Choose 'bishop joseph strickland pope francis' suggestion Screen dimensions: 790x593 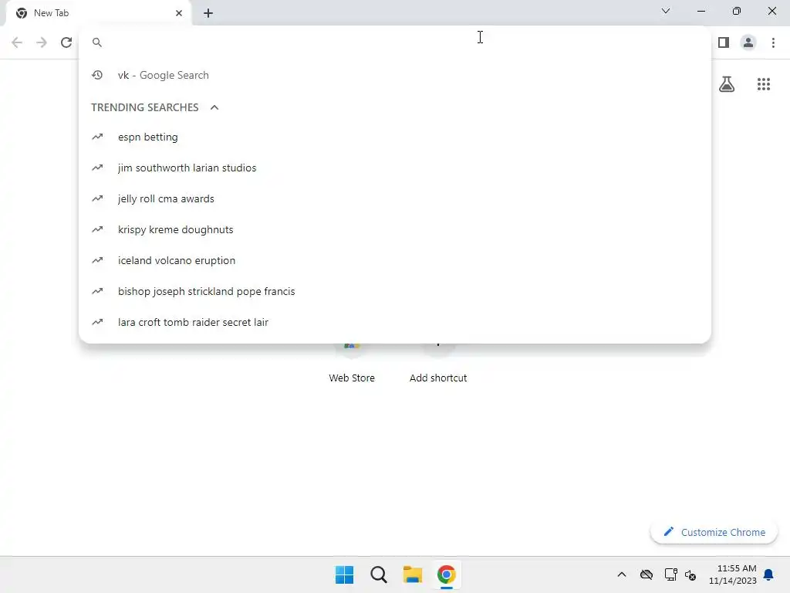pyautogui.click(x=394, y=291)
